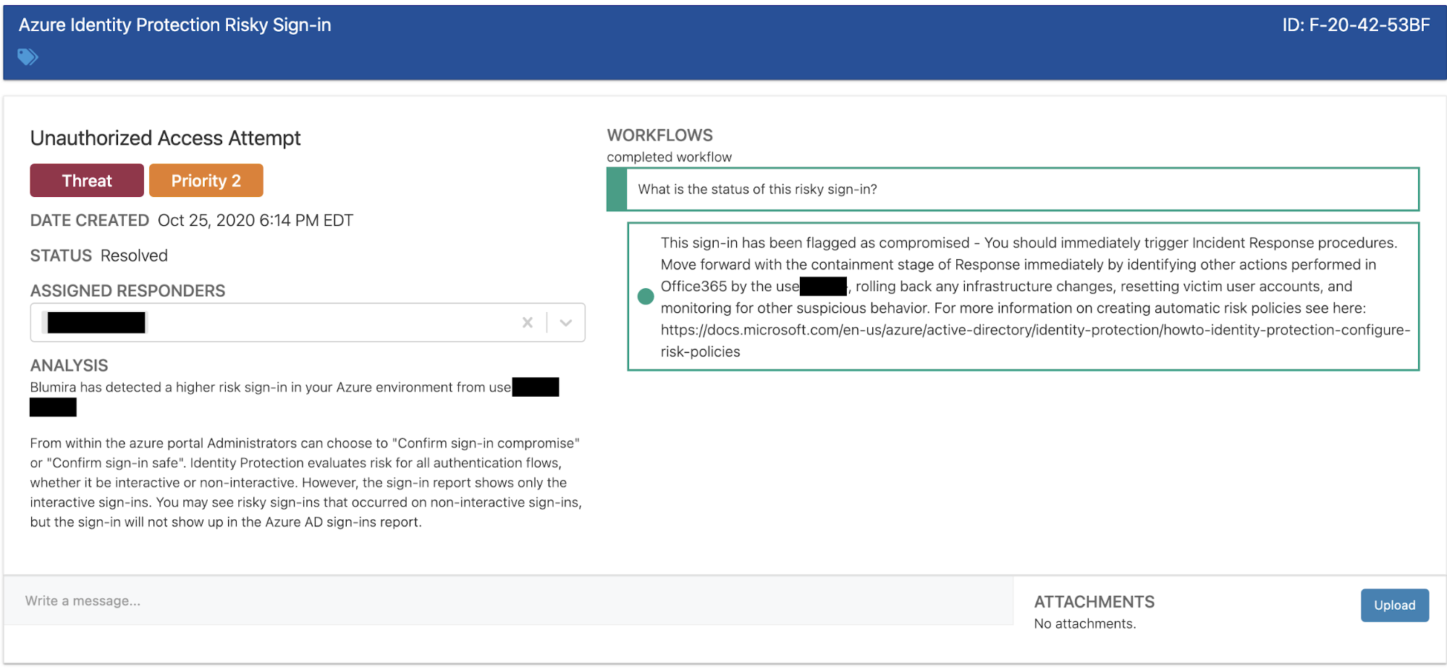Click the date Oct 25, 2020 6:14 PM EDT
1447x669 pixels.
pos(255,220)
